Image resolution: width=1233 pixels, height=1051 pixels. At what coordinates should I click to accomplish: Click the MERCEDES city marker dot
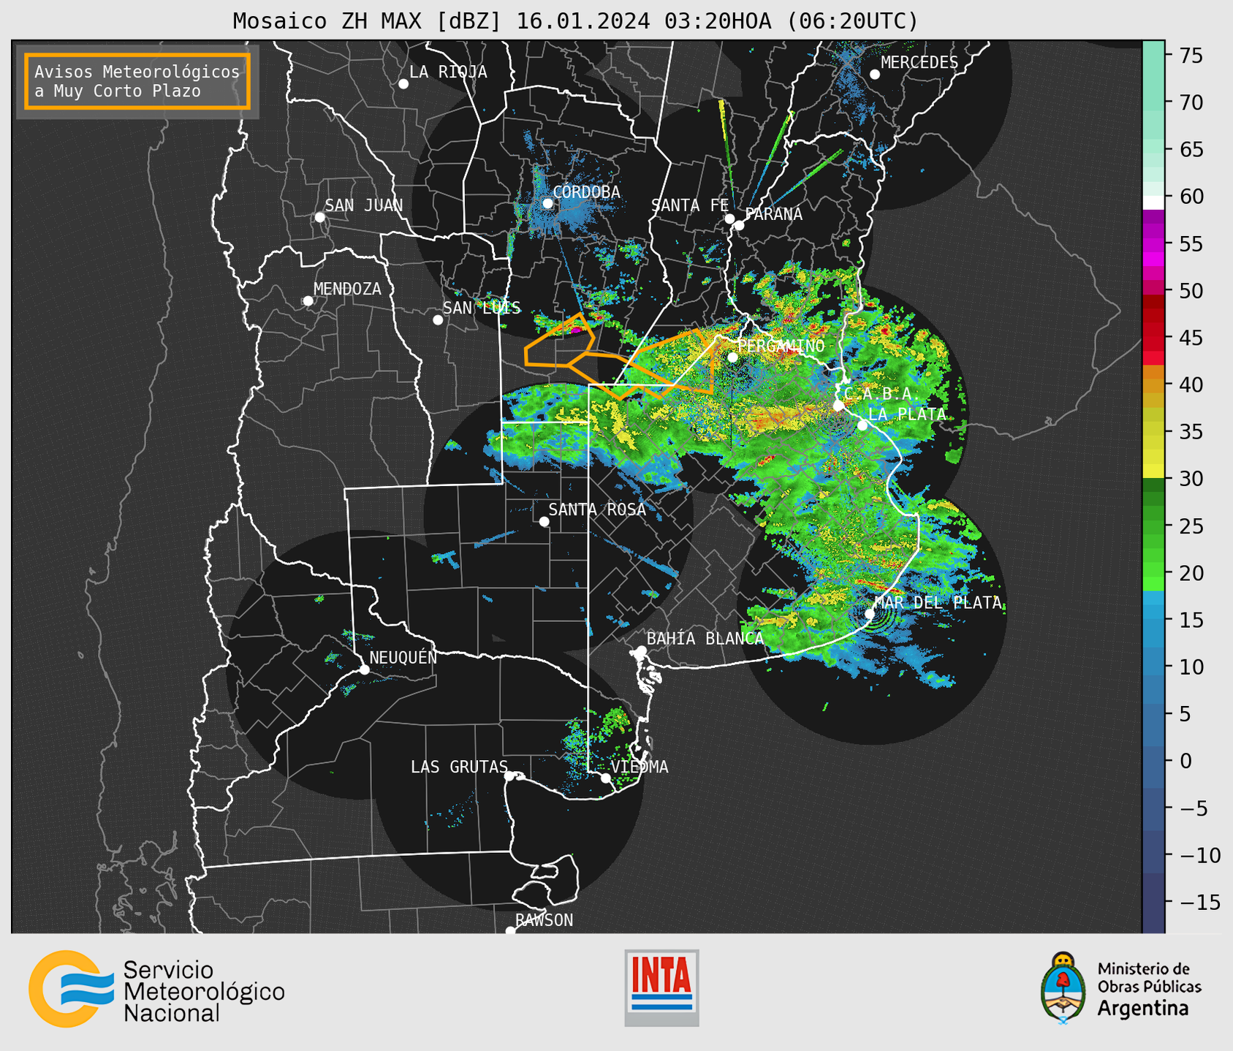[875, 75]
